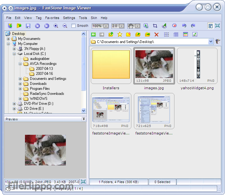Open the folder path dropdown arrow
The width and height of the screenshot is (225, 195).
point(211,41)
